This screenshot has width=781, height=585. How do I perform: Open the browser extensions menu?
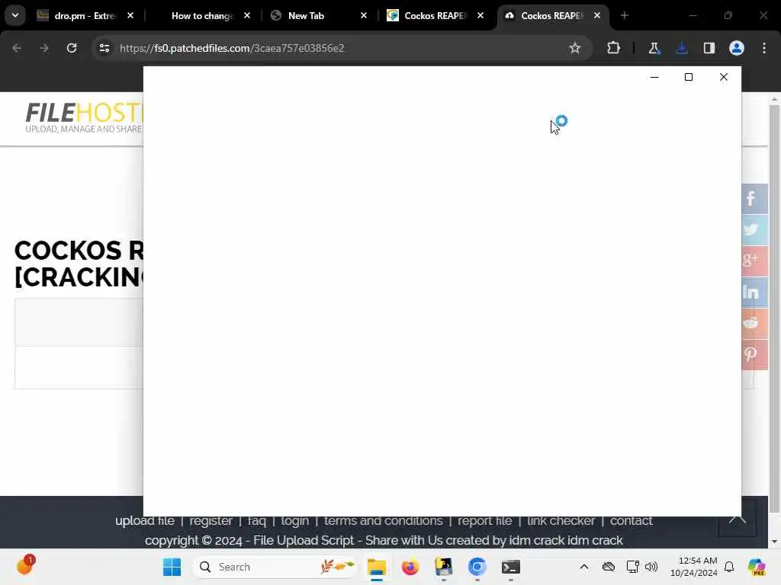(614, 48)
